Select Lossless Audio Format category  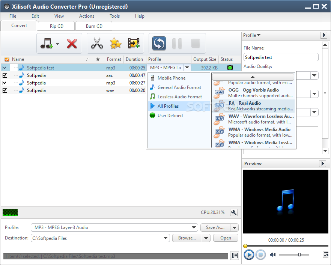pyautogui.click(x=179, y=97)
